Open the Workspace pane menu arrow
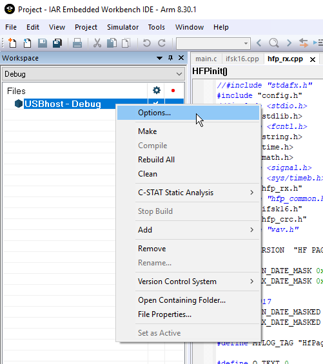Screen dimensions: 323x364 159,58
